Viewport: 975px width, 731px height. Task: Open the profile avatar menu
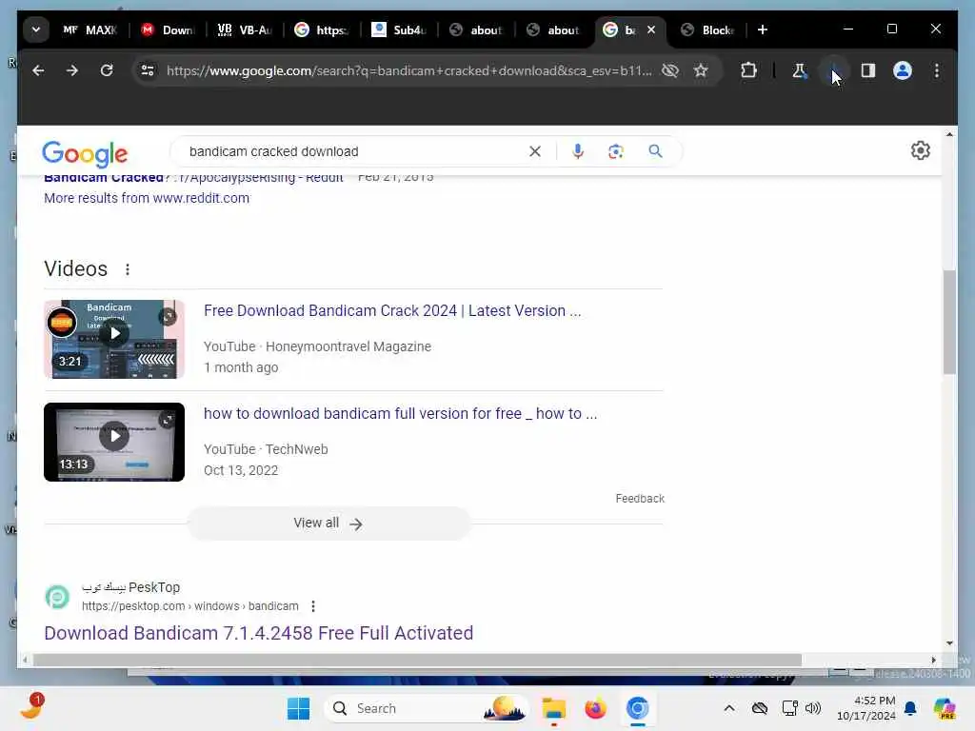pyautogui.click(x=903, y=70)
